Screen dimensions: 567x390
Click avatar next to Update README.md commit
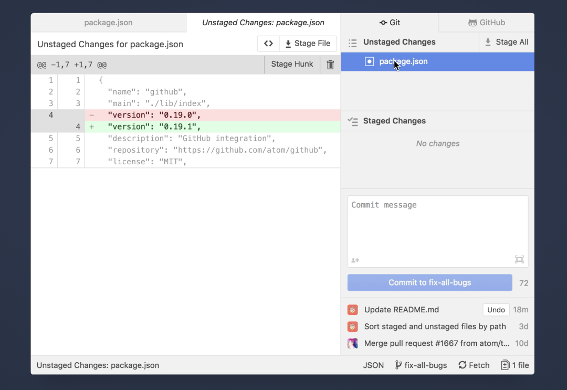[x=353, y=310]
